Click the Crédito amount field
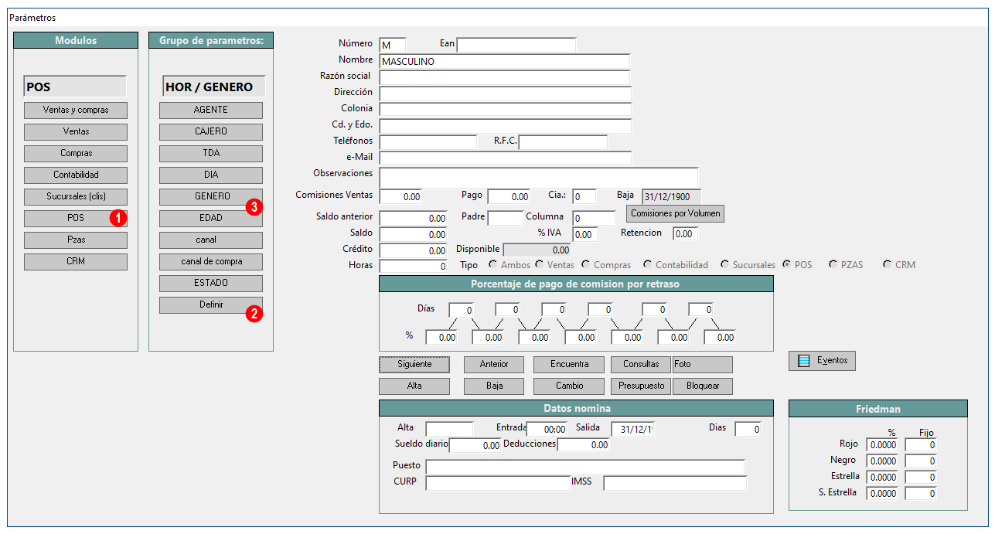 click(x=414, y=251)
